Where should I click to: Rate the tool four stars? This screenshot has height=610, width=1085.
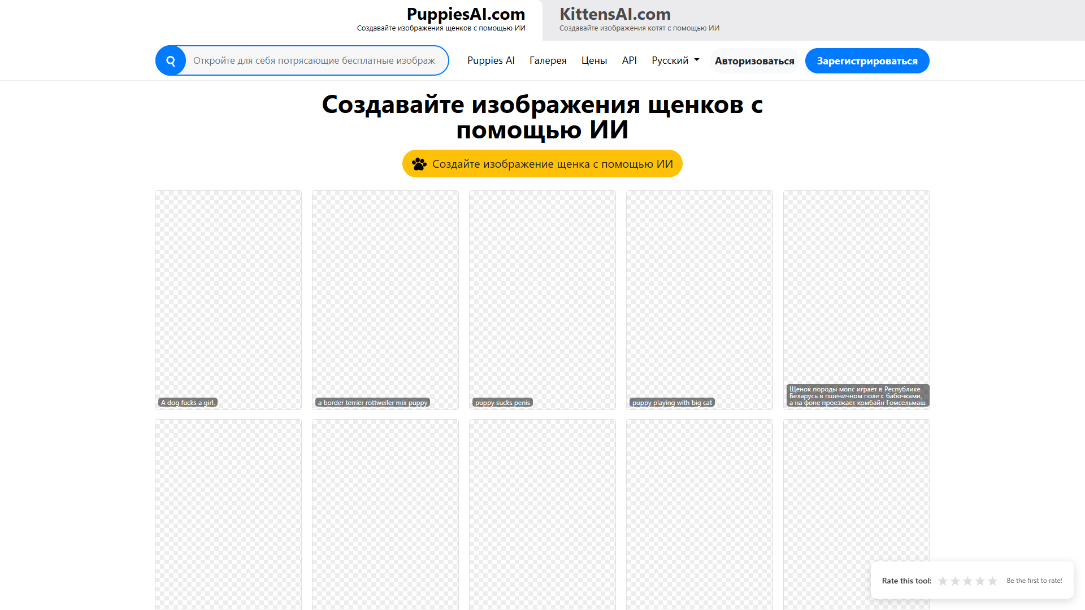pos(980,581)
